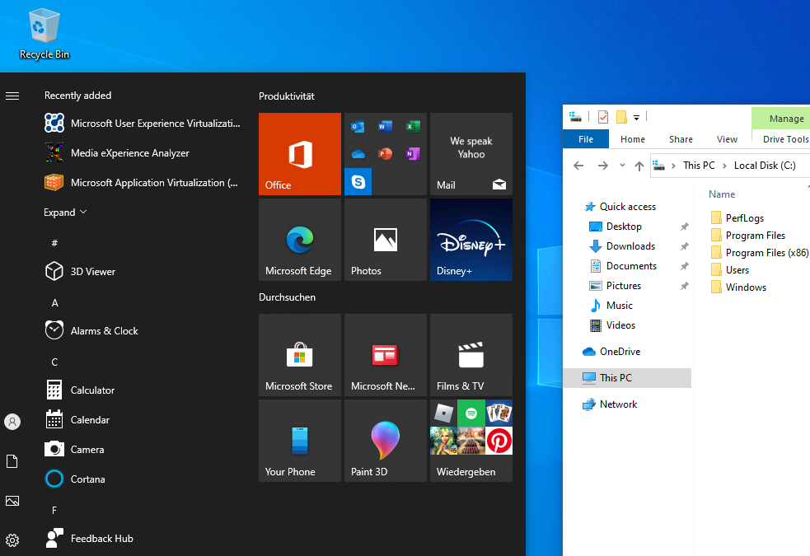Switch to the Home ribbon tab
810x556 pixels.
click(x=632, y=139)
